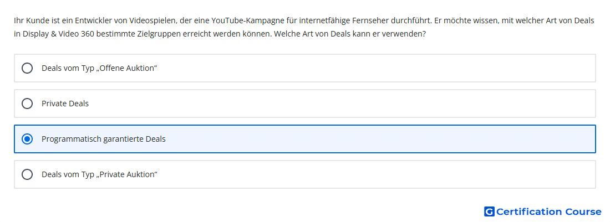This screenshot has width=610, height=222.
Task: Choose the Private Deals radio button
Action: (27, 104)
